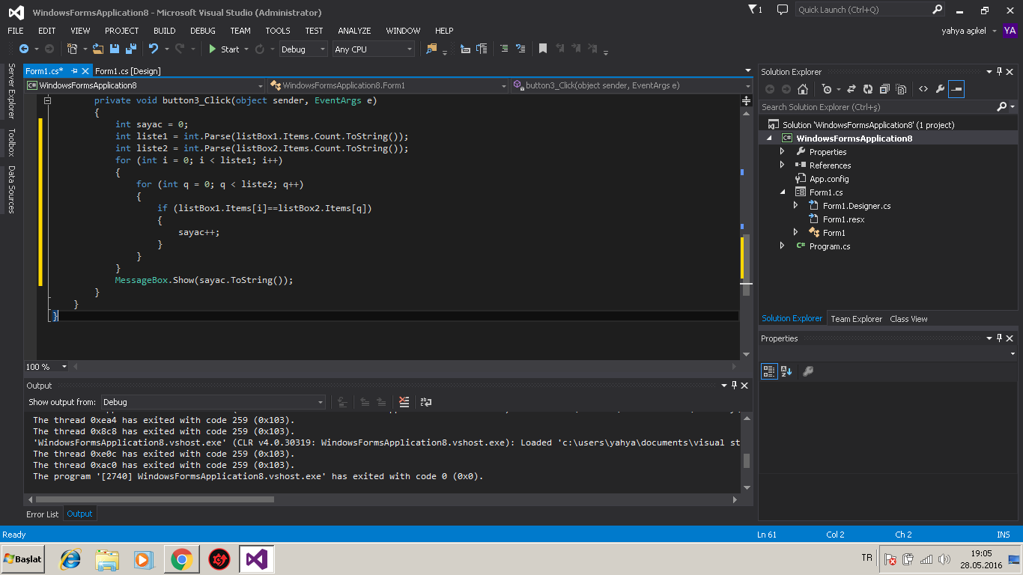Toggle auto-hide pin on the Properties panel
This screenshot has width=1023, height=575.
coord(999,338)
